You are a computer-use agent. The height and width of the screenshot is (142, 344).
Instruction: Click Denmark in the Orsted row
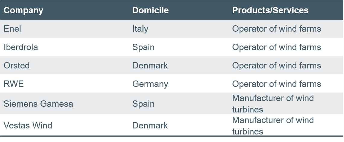click(x=150, y=65)
